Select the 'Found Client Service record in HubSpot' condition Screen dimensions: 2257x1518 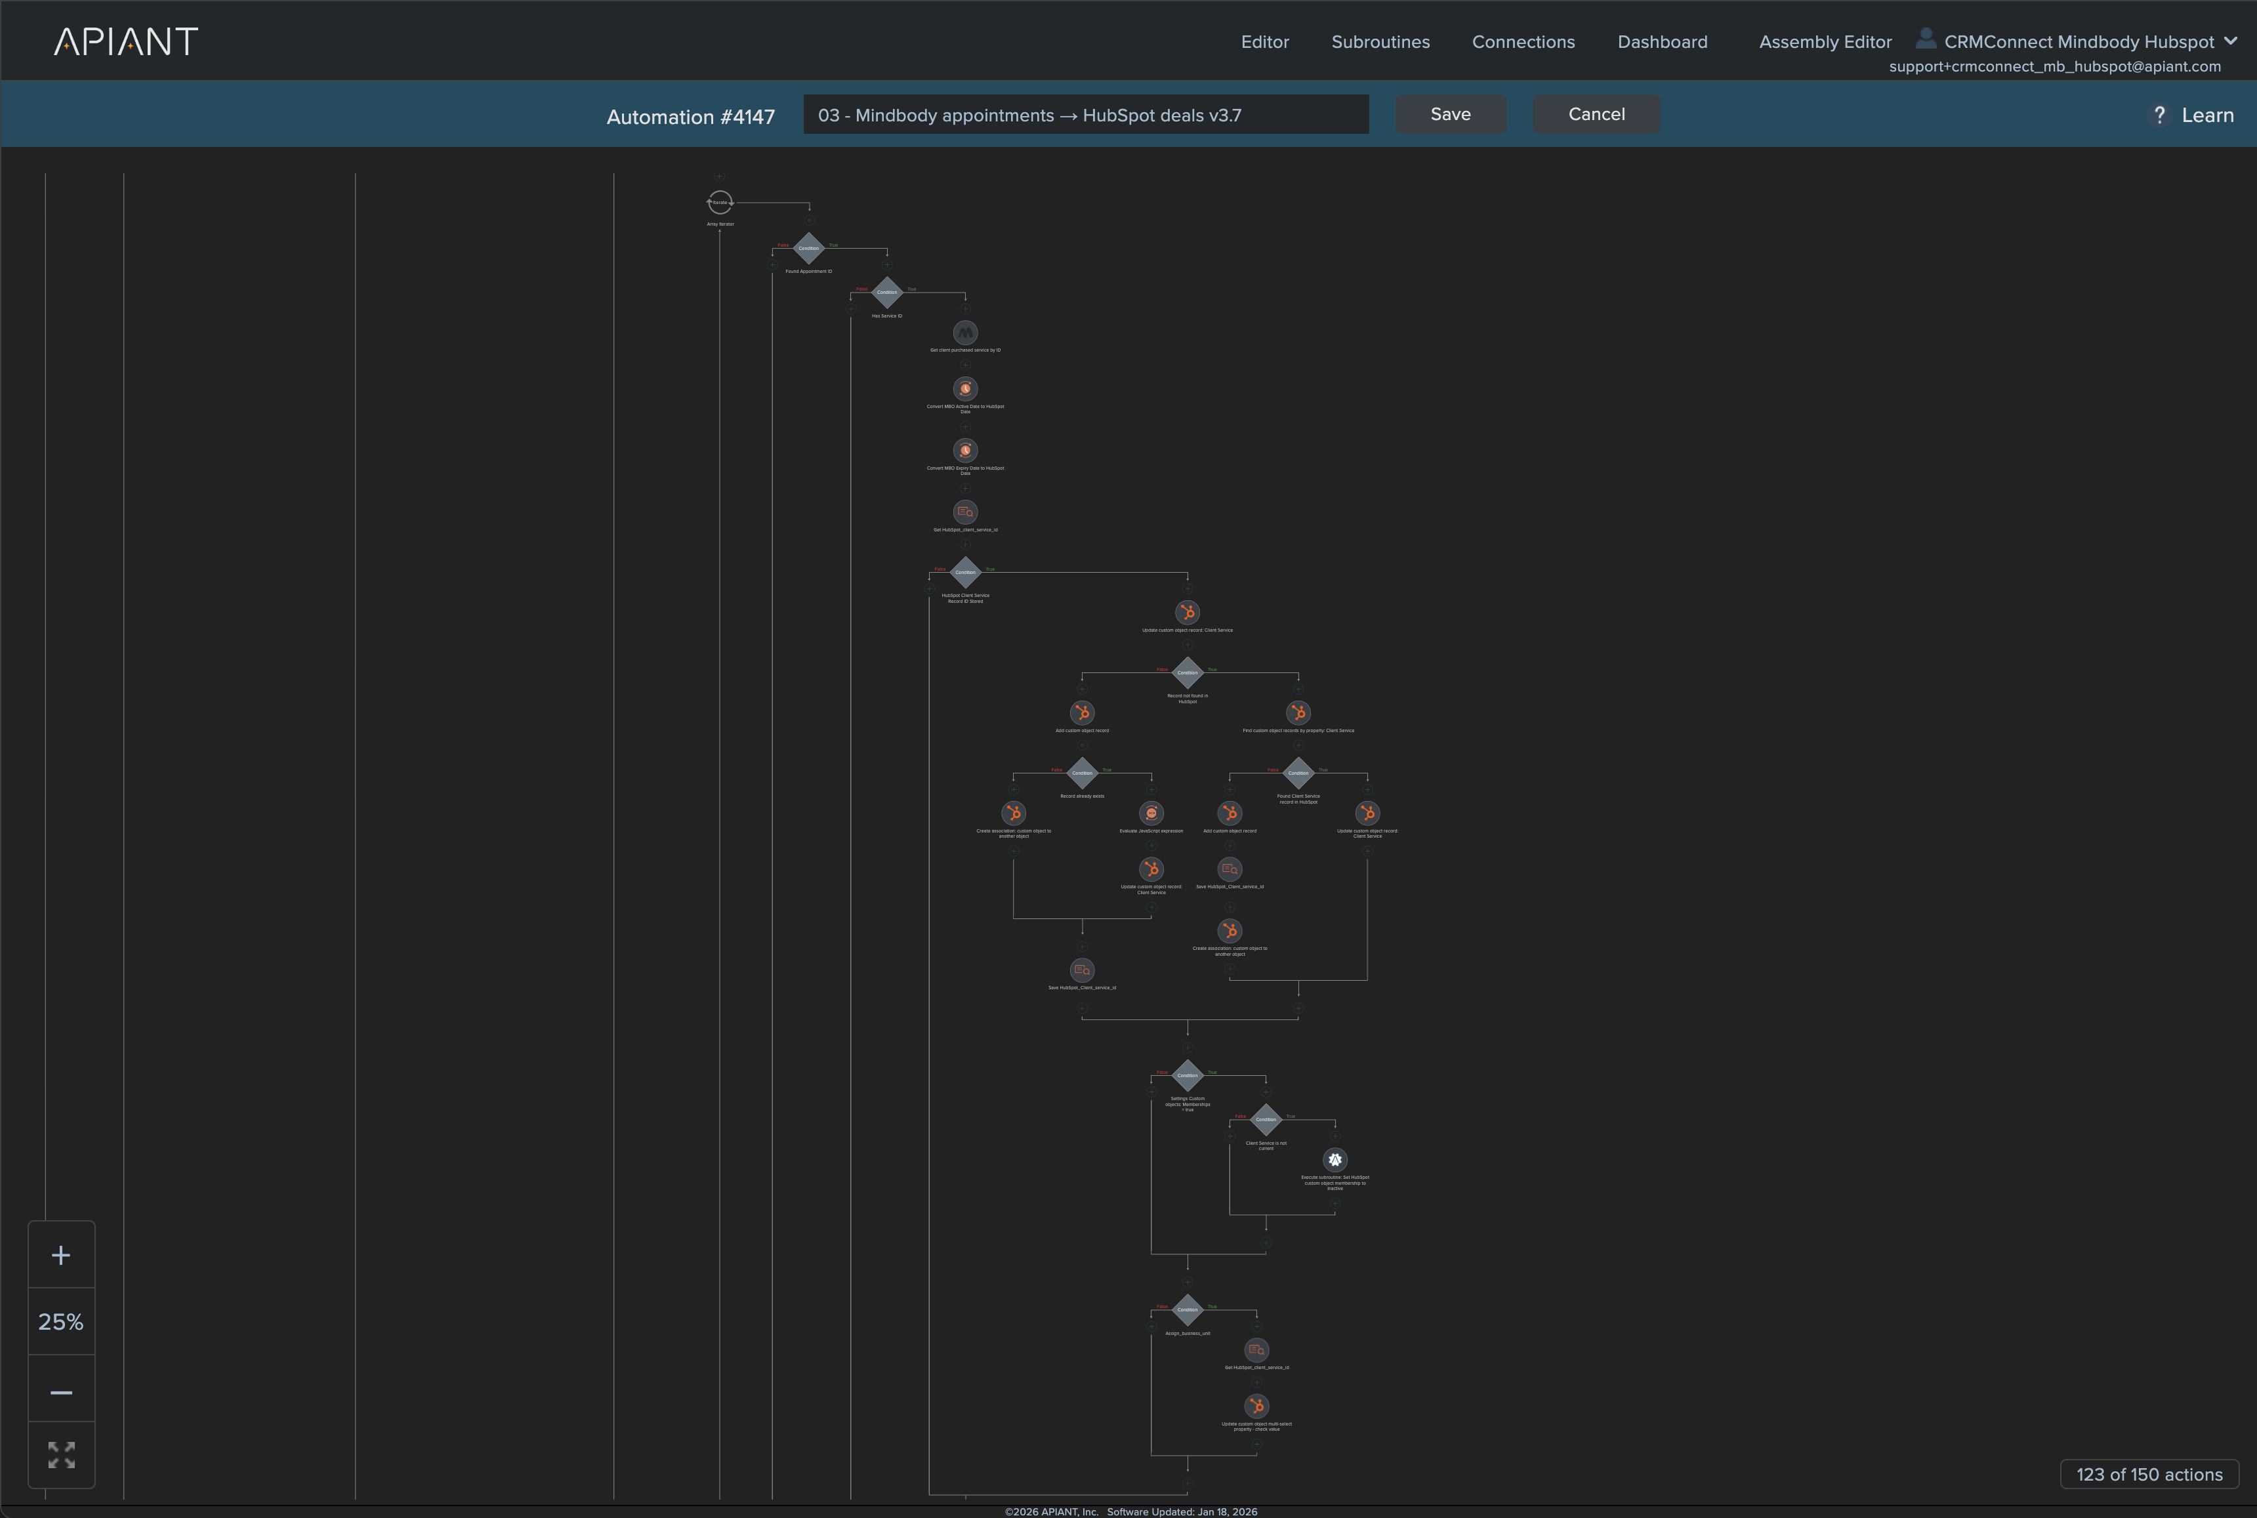pyautogui.click(x=1298, y=773)
